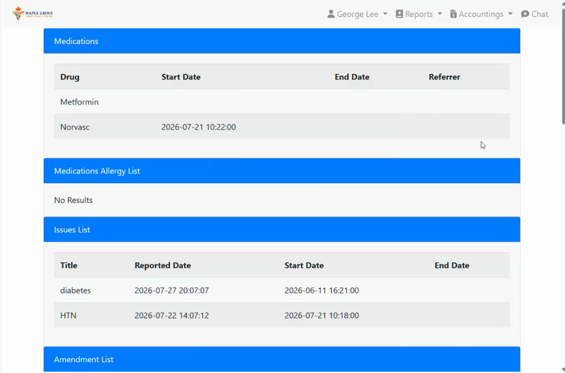
Task: Click the Medications panel header
Action: coord(282,41)
